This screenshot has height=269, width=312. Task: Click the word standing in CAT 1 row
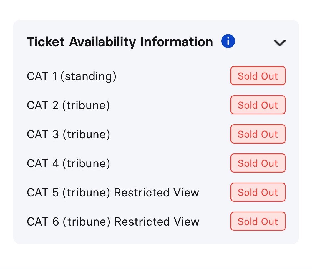click(88, 77)
